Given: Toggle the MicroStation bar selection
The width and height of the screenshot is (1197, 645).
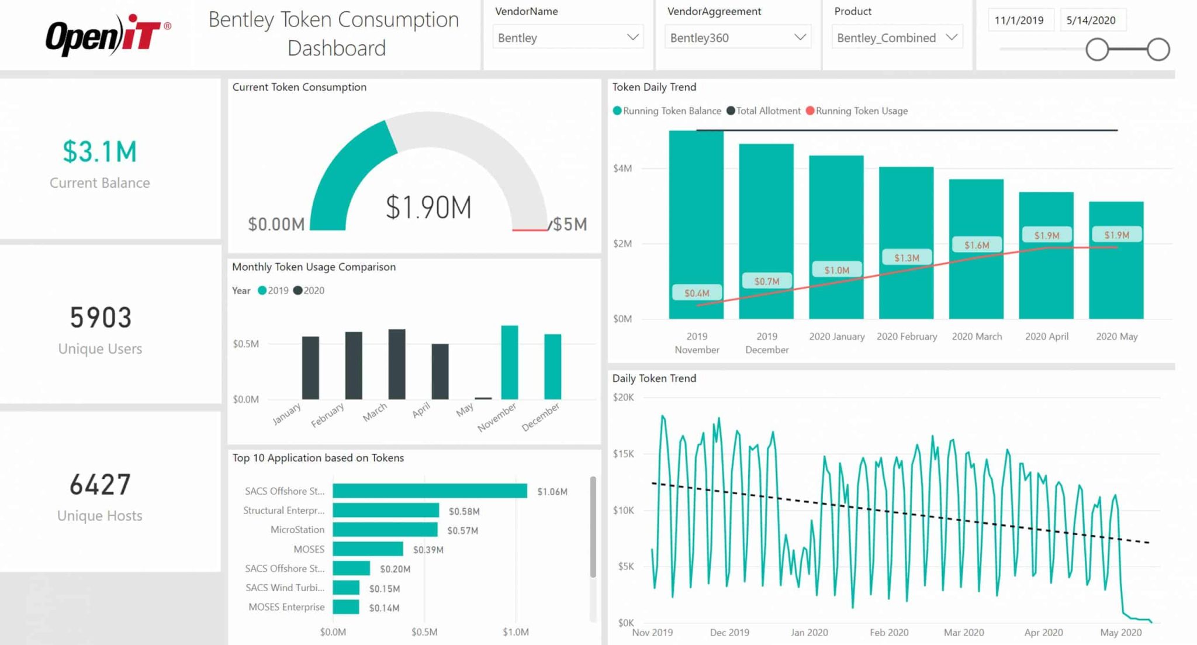Looking at the screenshot, I should point(384,530).
